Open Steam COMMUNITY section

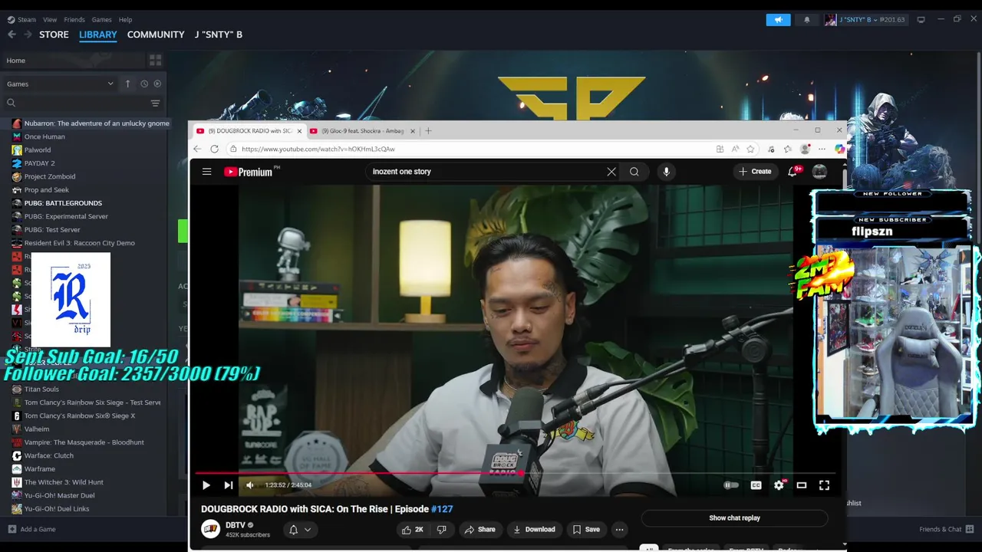(x=156, y=34)
